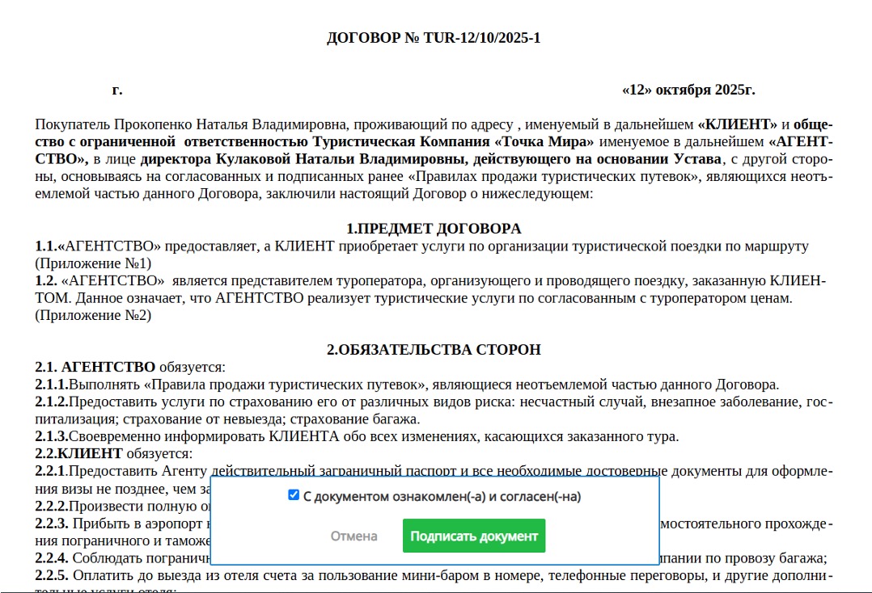Click clause «2.2.КЛИЕНТ обязуется:»
872x593 pixels.
[x=114, y=453]
